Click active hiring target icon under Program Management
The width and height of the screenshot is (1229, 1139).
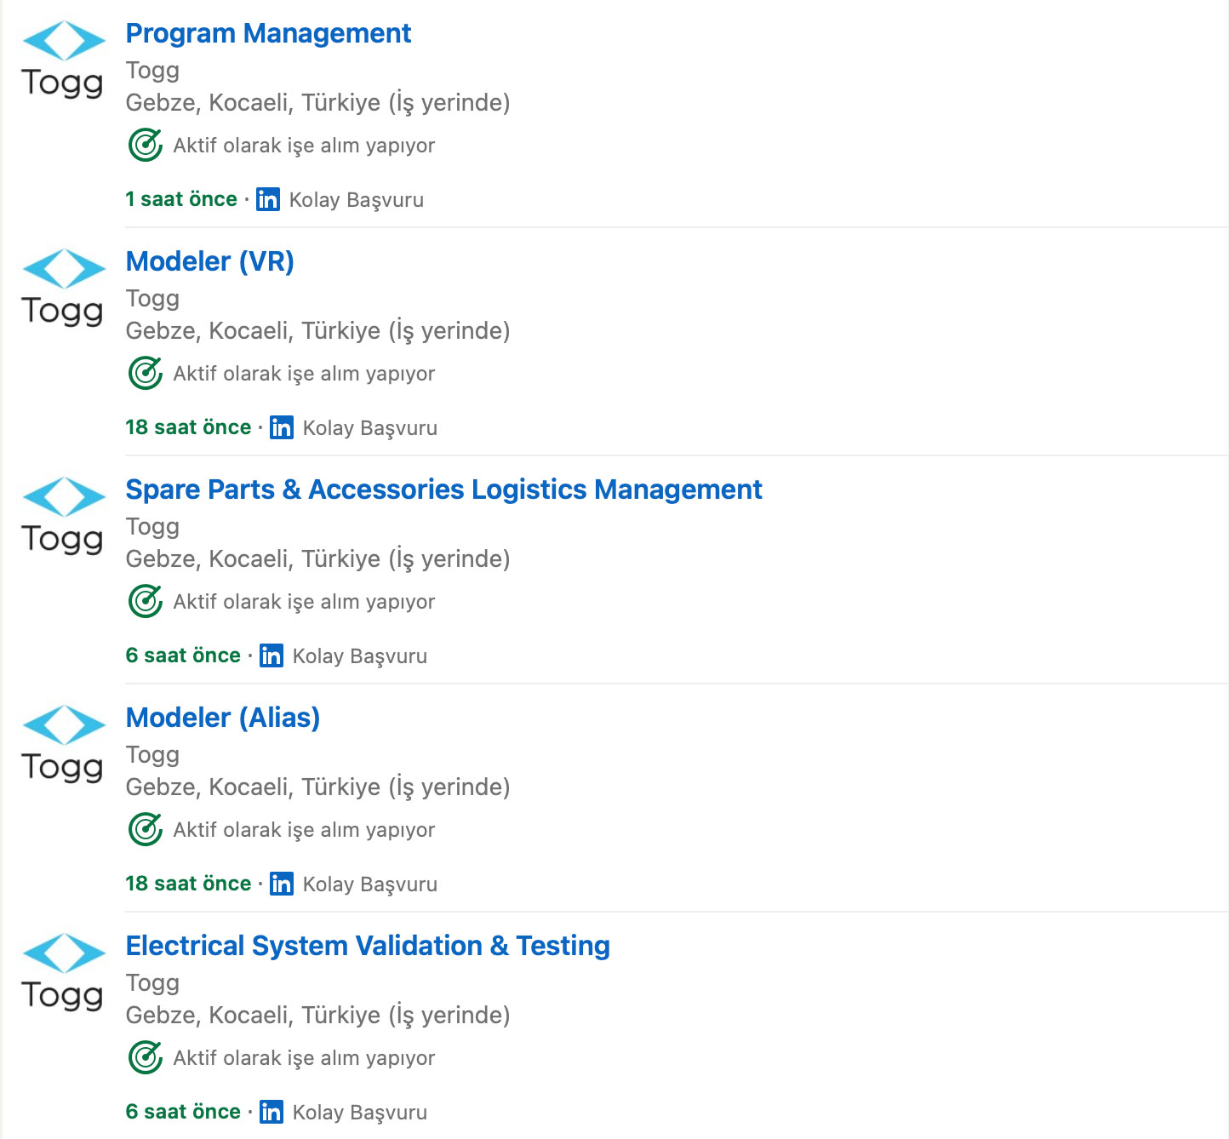[146, 145]
